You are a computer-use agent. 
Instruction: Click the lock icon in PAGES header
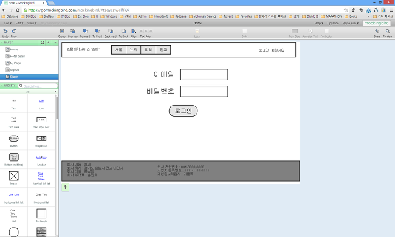[x=43, y=43]
